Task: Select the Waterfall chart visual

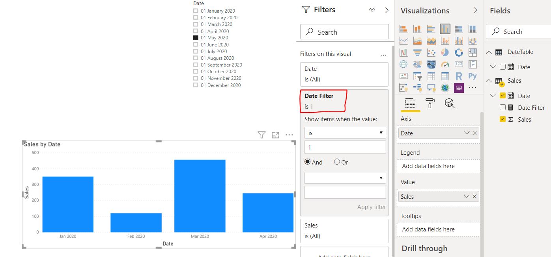Action: click(403, 52)
